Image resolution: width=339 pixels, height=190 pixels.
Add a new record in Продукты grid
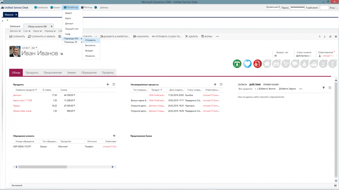point(108,85)
